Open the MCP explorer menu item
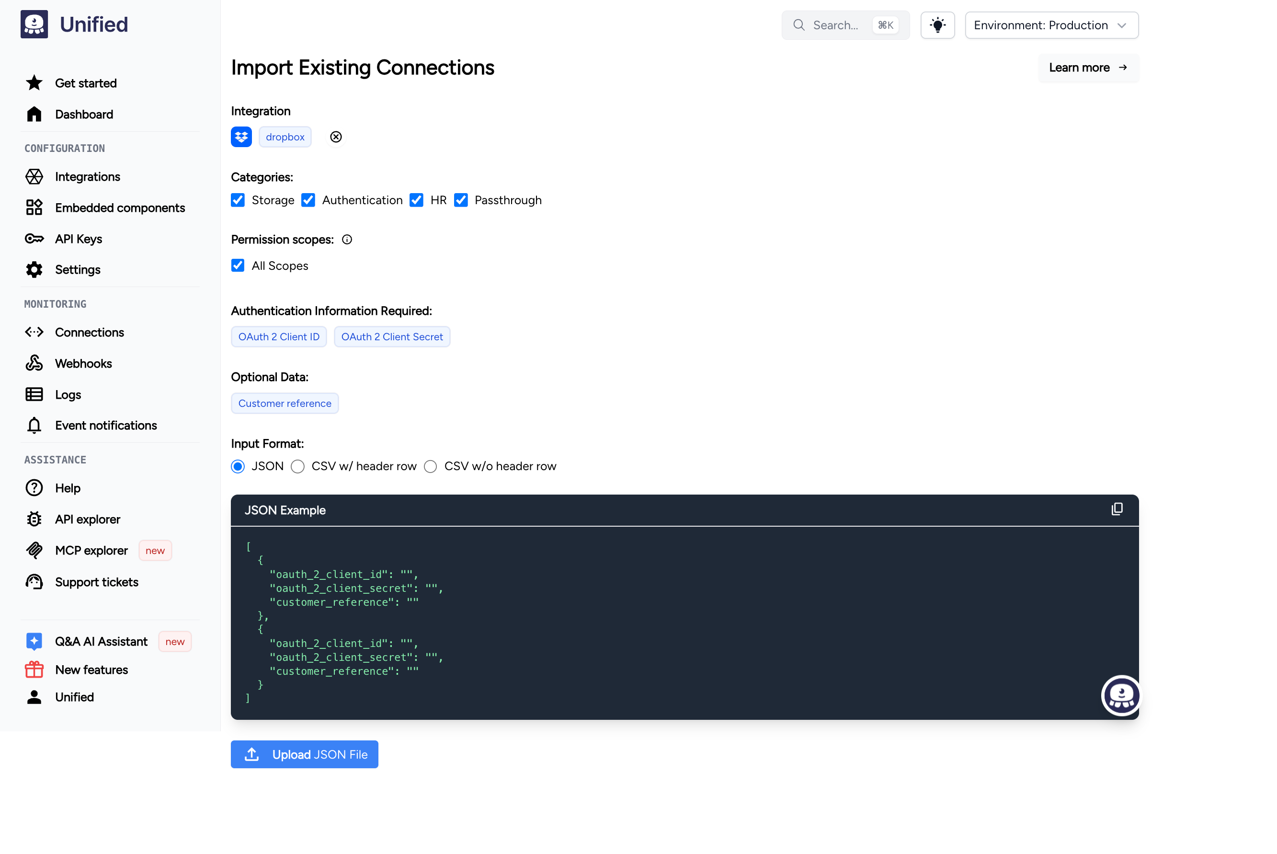This screenshot has width=1277, height=854. [91, 550]
